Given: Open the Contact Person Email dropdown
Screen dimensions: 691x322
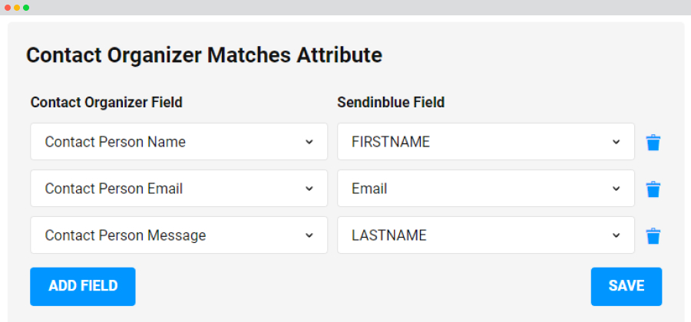Looking at the screenshot, I should coord(179,189).
